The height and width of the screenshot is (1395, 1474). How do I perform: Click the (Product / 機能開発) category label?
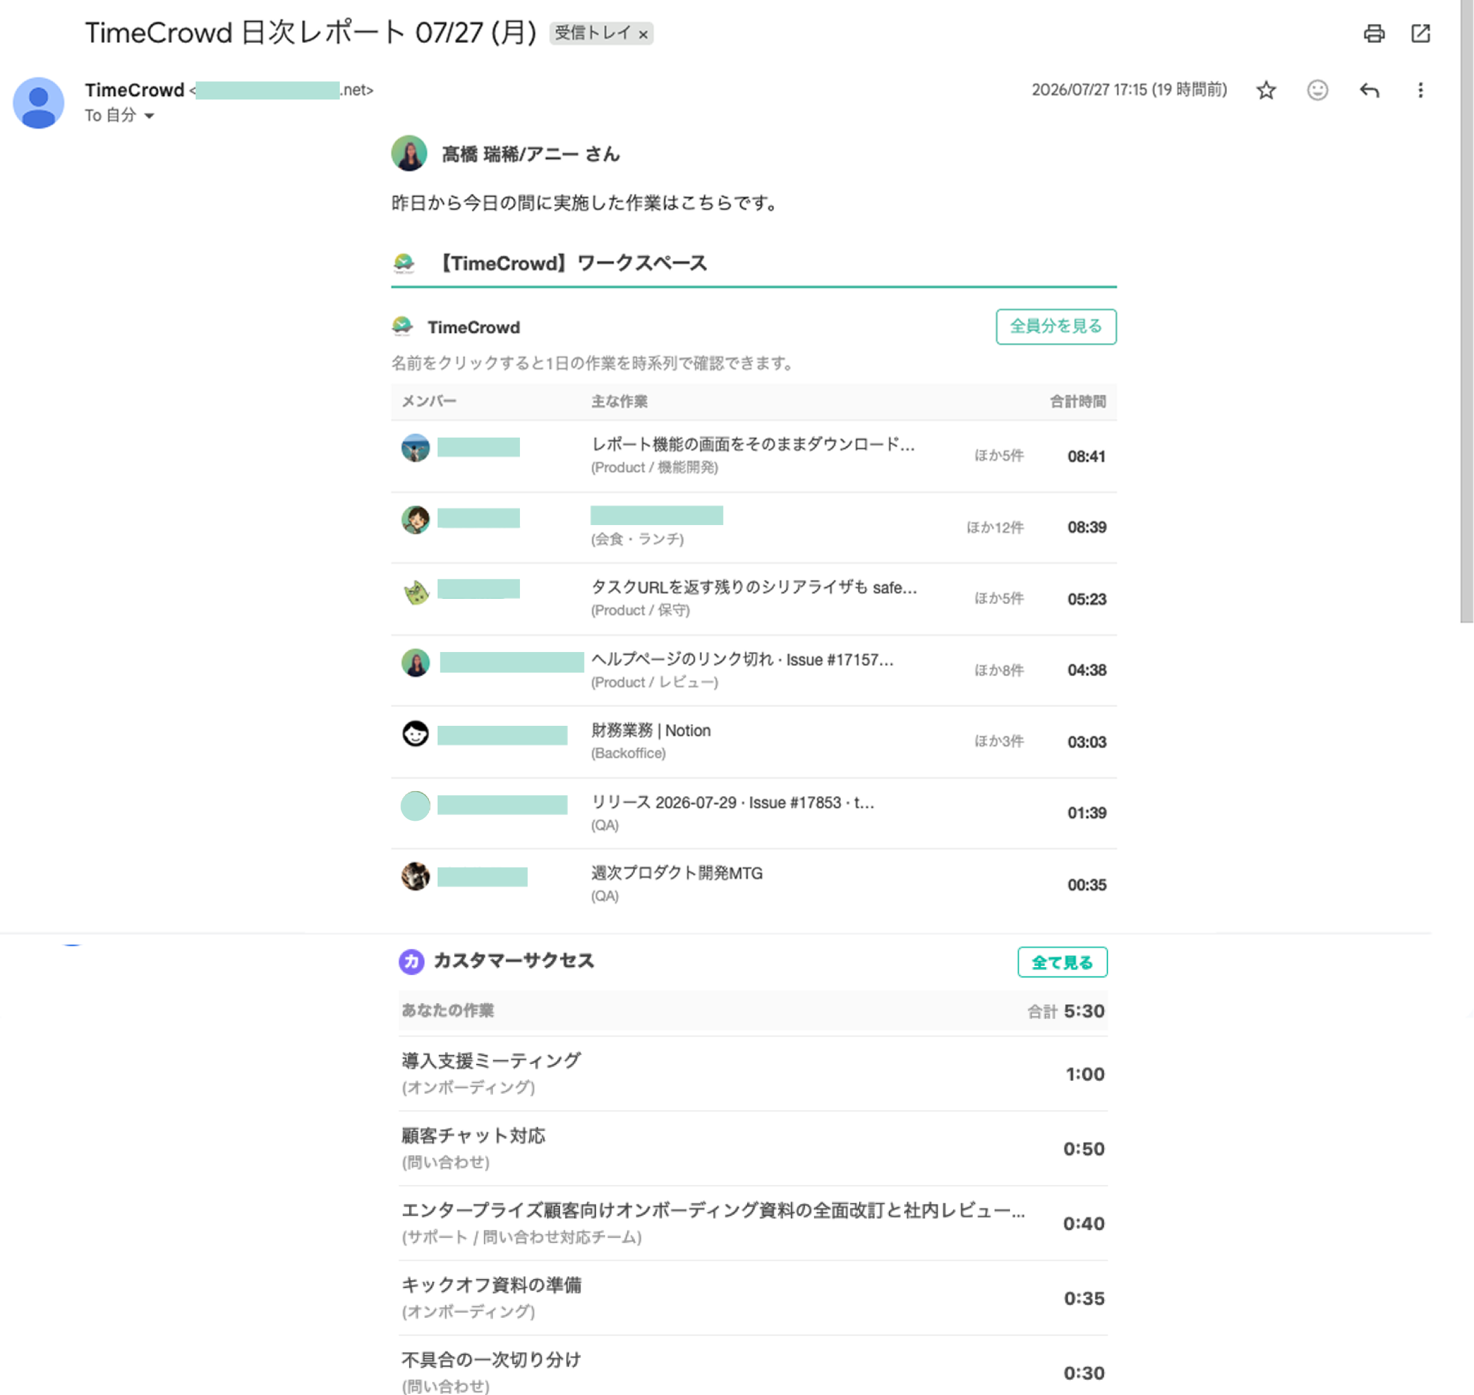click(654, 468)
